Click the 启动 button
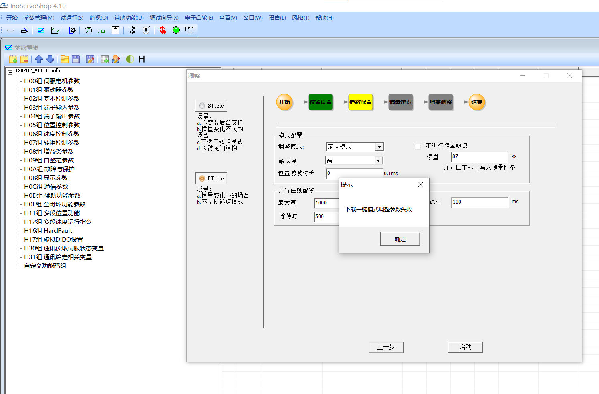599x394 pixels. (x=466, y=347)
